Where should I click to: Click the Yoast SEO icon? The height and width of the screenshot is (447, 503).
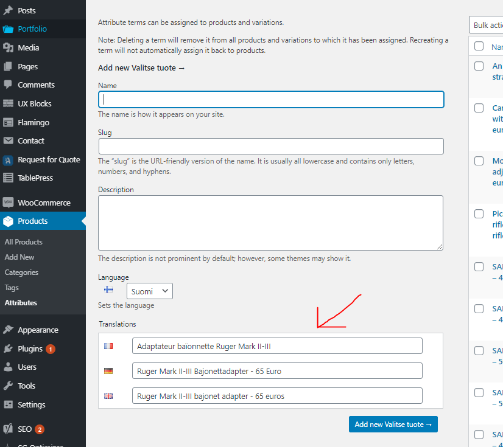[x=8, y=429]
